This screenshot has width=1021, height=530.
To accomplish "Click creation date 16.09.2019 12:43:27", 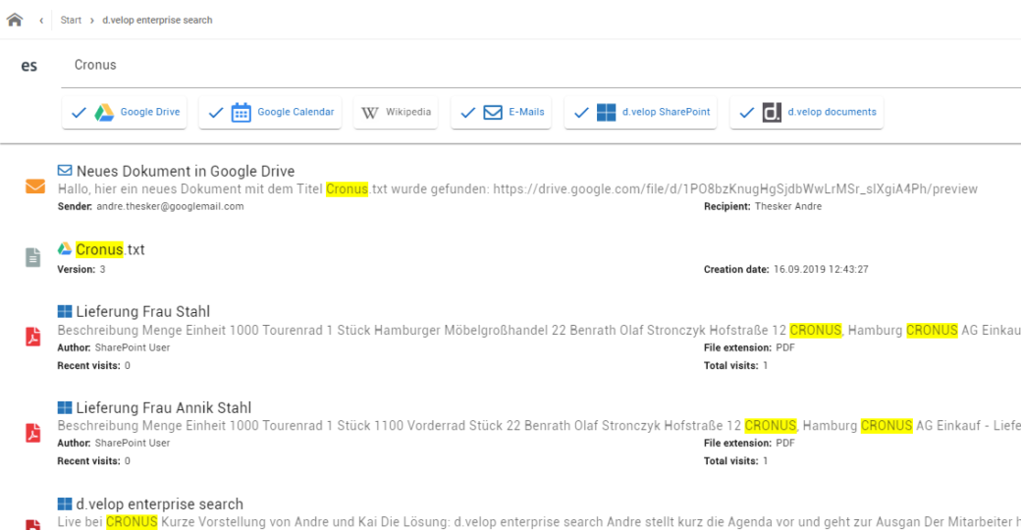I will pyautogui.click(x=821, y=270).
